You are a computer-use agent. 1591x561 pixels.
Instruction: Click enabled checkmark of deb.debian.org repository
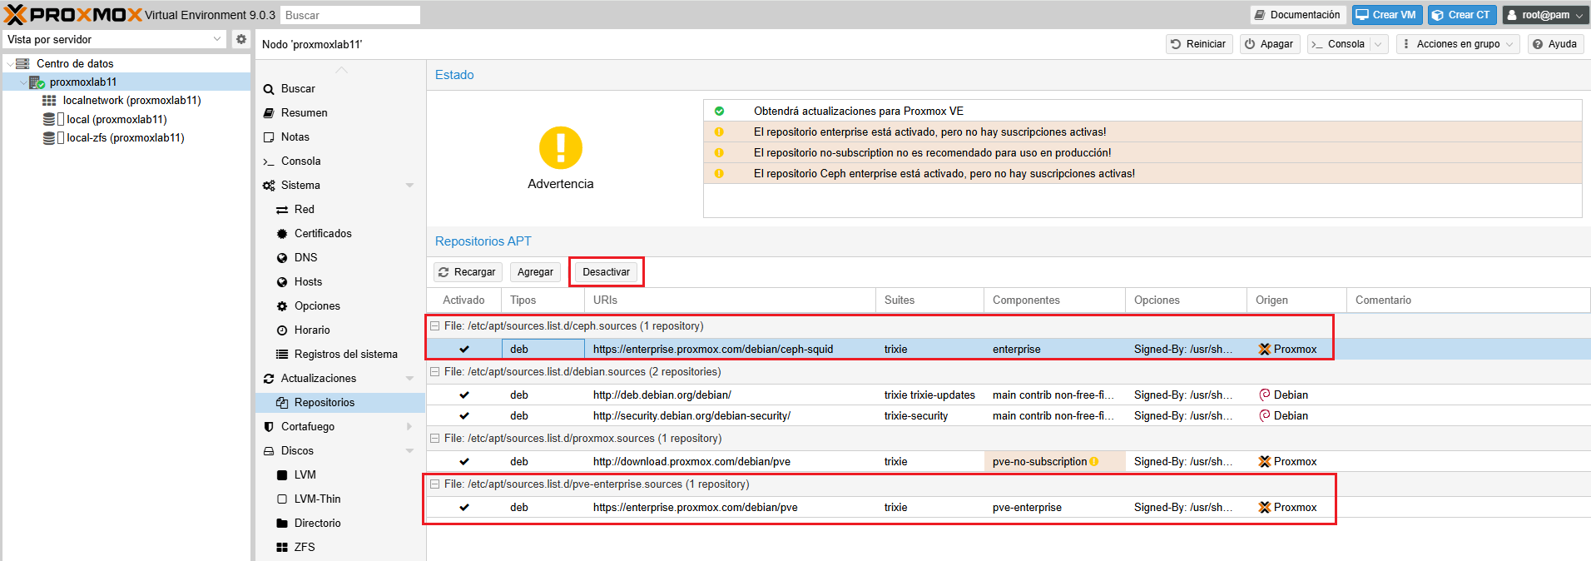pyautogui.click(x=464, y=395)
